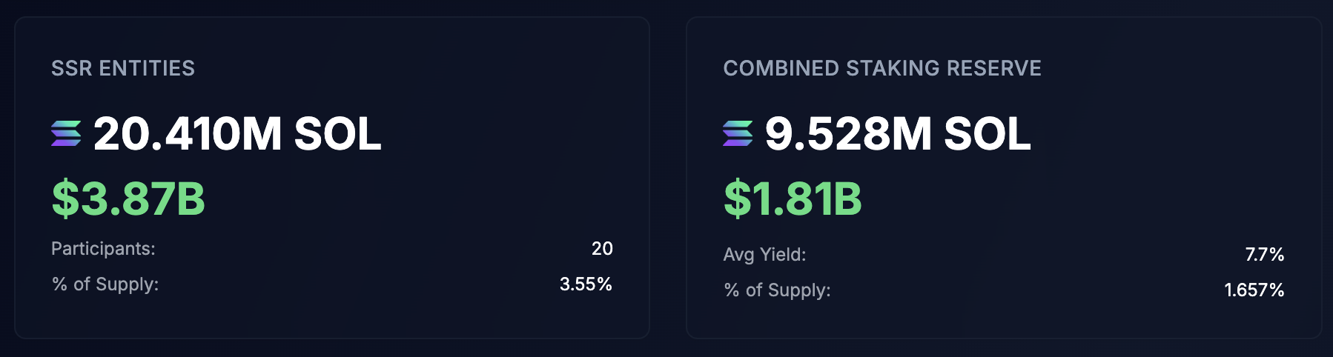Screen dimensions: 1333x357
Task: Click the Participants label
Action: [x=103, y=249]
